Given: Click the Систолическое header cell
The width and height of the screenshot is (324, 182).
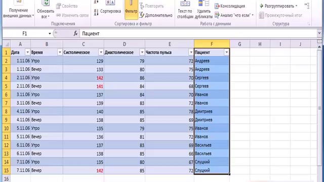Looking at the screenshot, I should pyautogui.click(x=83, y=53).
